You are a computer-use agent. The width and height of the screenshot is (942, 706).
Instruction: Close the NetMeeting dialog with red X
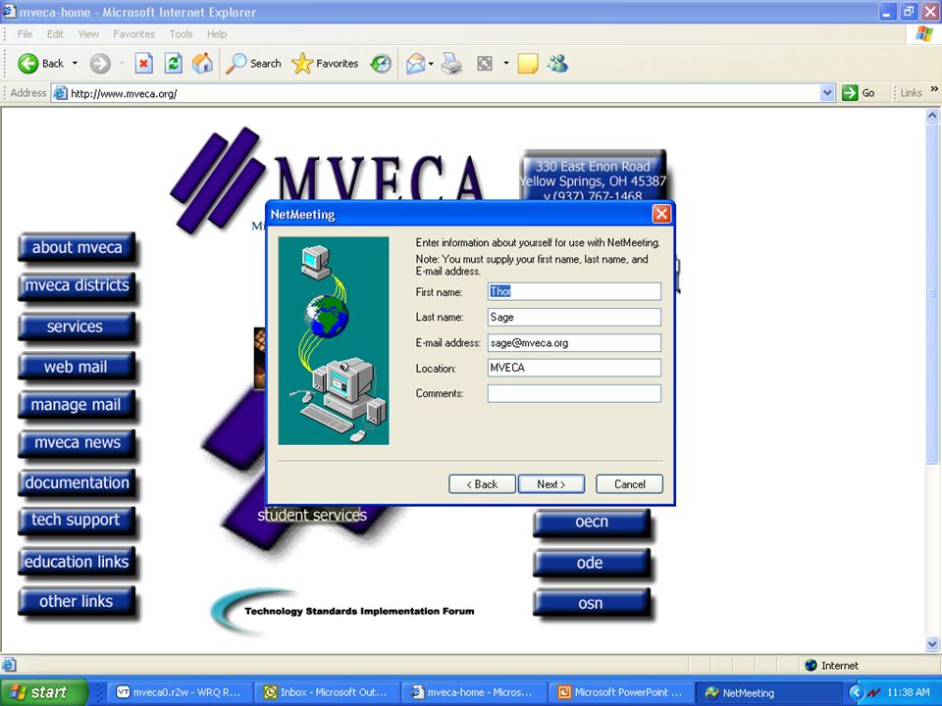tap(661, 215)
